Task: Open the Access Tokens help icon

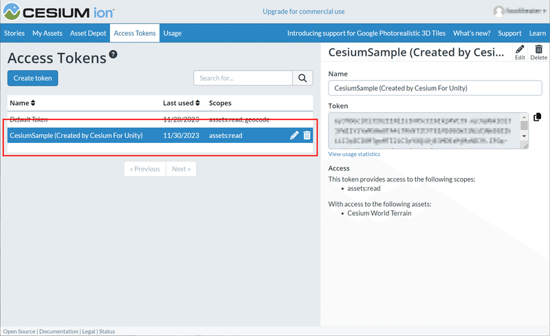Action: click(x=113, y=54)
